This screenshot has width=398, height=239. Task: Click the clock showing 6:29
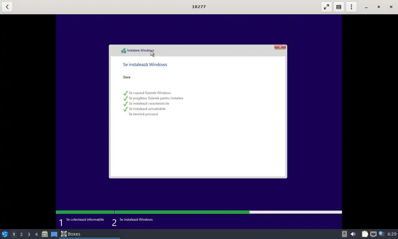pyautogui.click(x=392, y=234)
